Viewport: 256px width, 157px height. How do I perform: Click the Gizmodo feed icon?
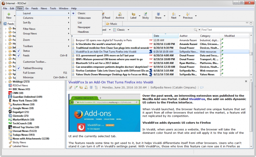click(10, 116)
